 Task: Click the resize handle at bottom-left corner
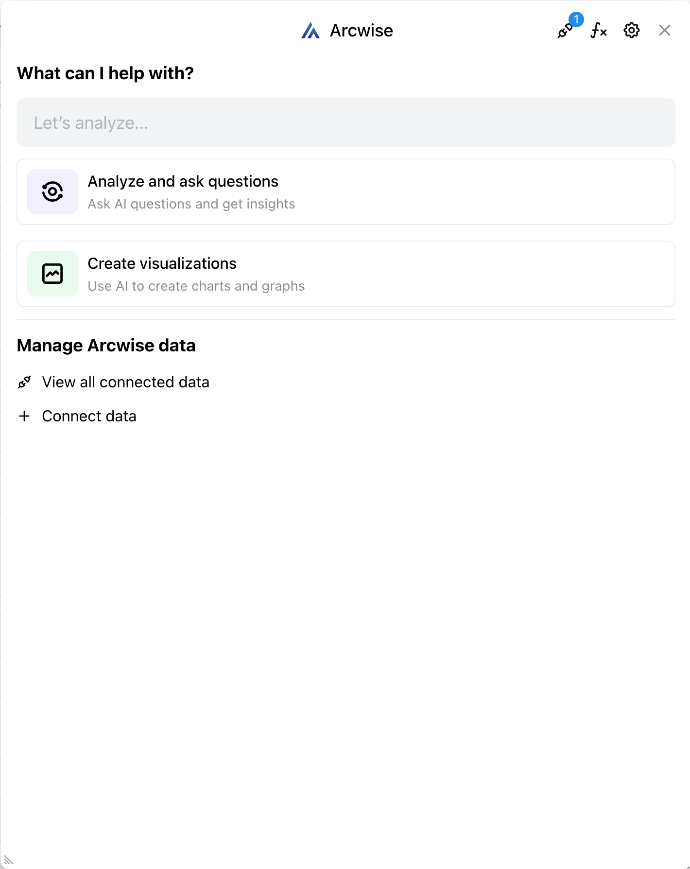(8, 860)
